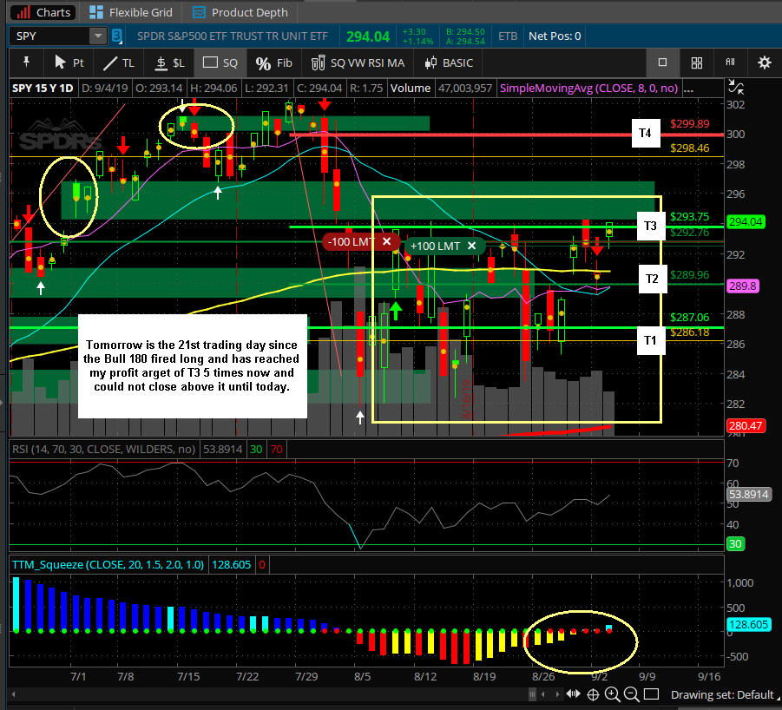Click the green 30 RSI oversold axis label
Screen dimensions: 782x710
coord(736,543)
